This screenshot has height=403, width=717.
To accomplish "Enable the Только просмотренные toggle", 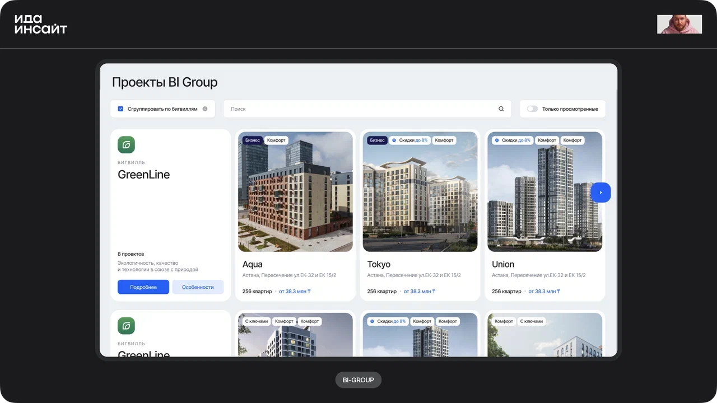I will pyautogui.click(x=532, y=109).
